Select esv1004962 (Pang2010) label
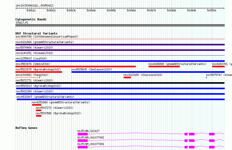232x150 pixels. point(32,75)
